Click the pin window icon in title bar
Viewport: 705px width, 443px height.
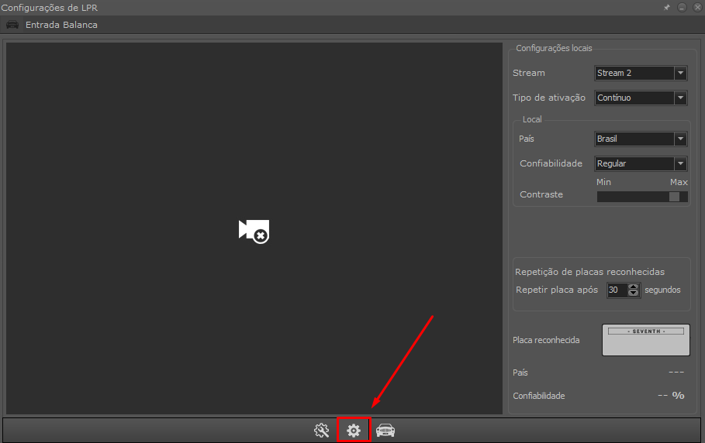[667, 7]
